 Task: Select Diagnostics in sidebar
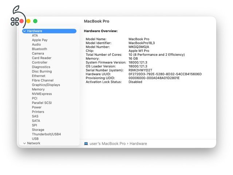coord(41,67)
